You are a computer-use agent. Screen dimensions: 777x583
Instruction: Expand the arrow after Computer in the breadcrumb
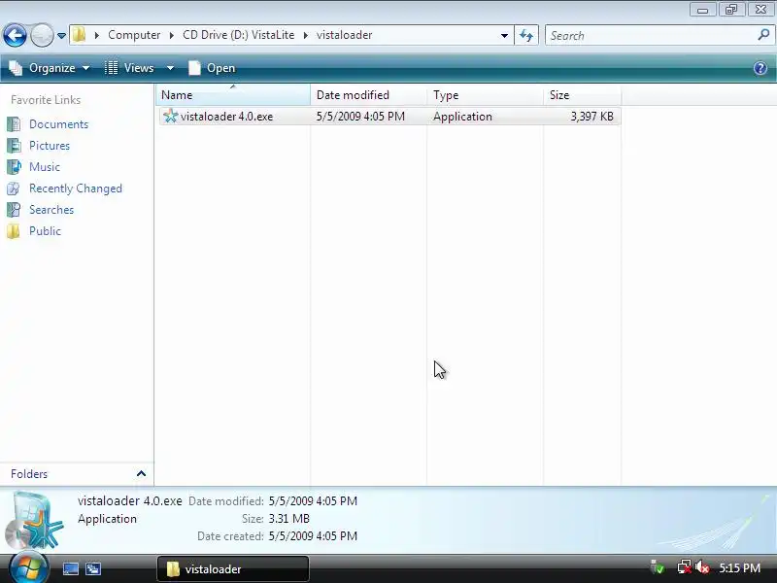(172, 35)
